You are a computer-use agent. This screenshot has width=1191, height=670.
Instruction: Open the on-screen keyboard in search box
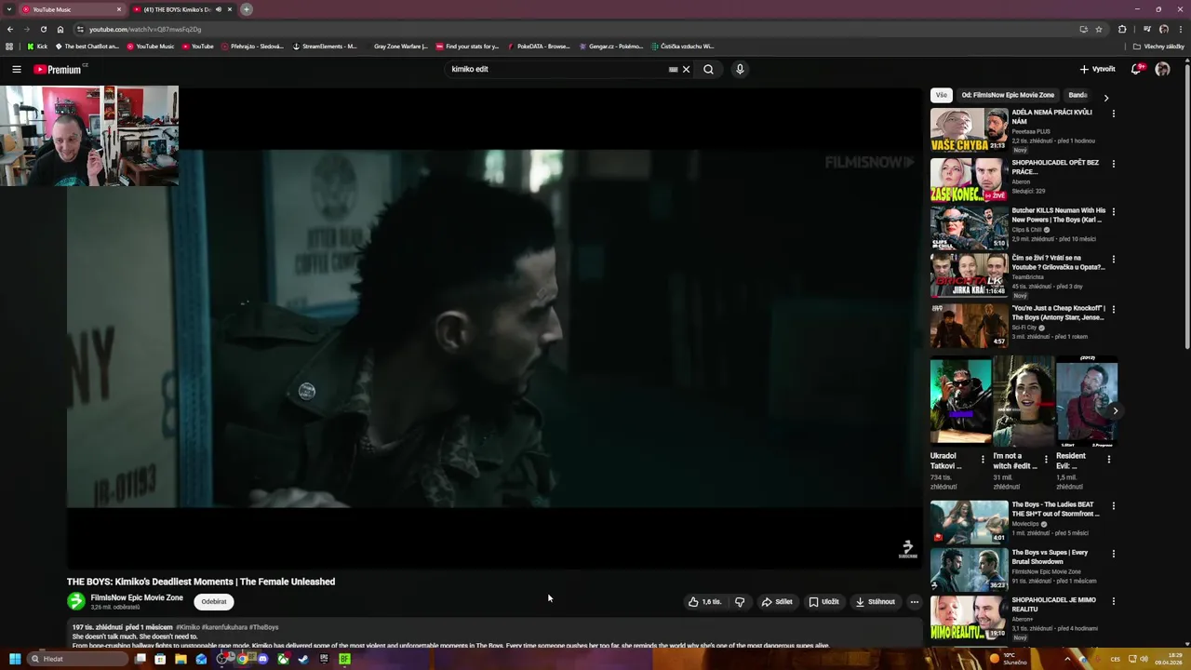673,69
